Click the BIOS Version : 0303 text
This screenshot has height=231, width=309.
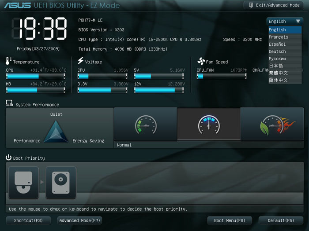101,30
